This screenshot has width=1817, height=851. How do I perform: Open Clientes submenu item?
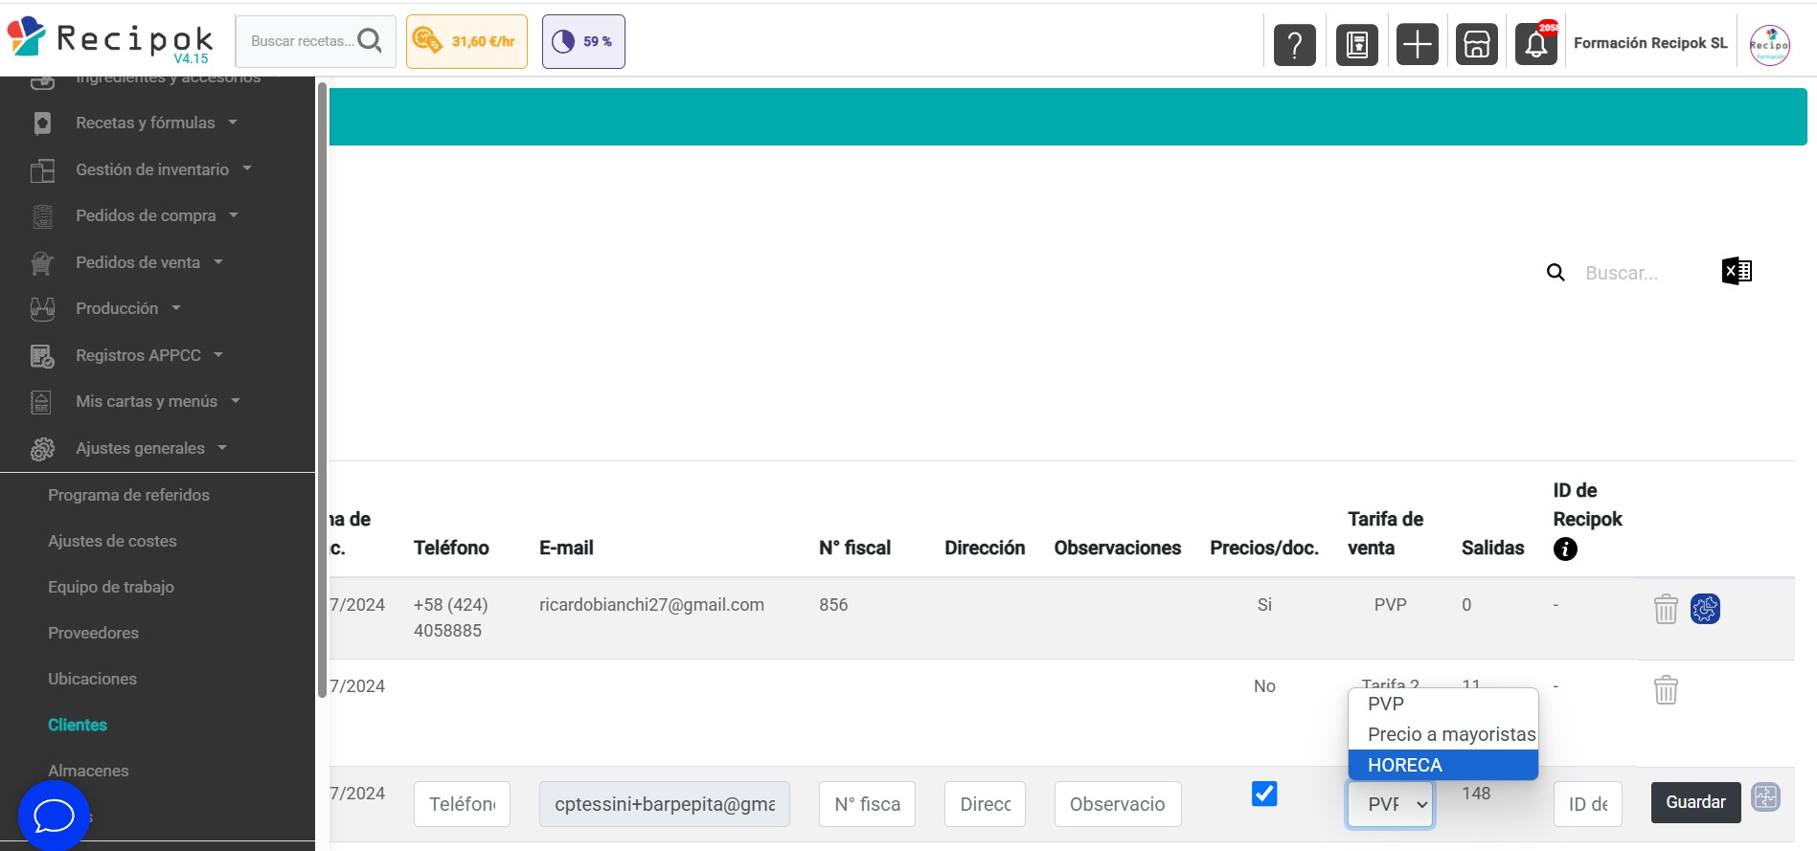[x=78, y=725]
